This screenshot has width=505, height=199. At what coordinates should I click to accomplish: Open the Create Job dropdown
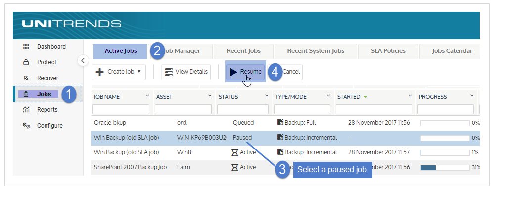[x=119, y=72]
